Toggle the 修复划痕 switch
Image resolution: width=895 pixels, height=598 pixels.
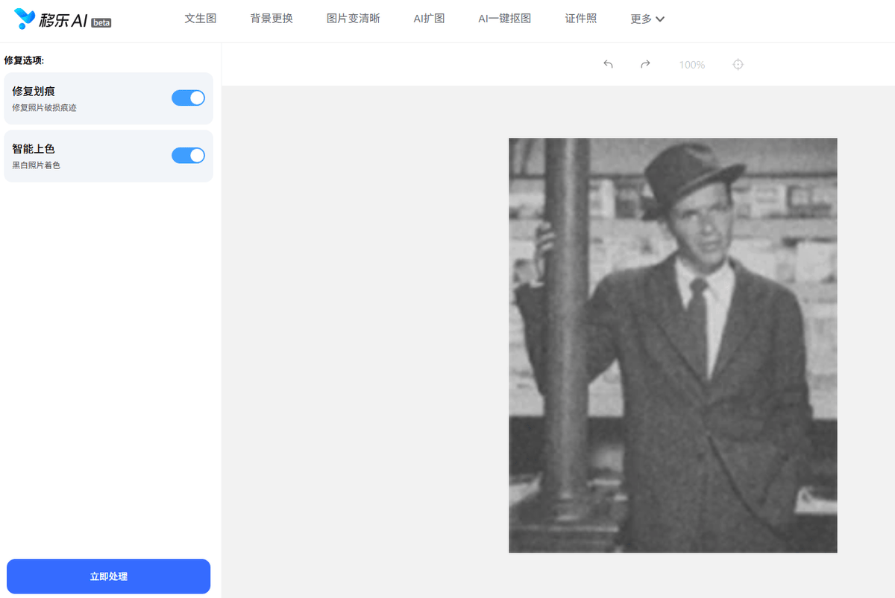coord(188,98)
